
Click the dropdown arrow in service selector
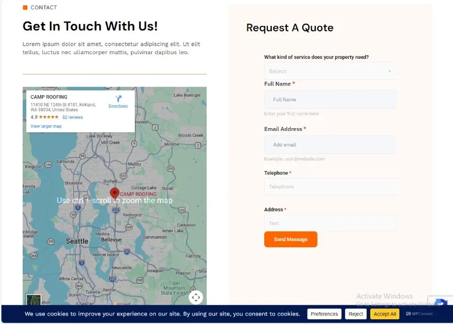point(389,71)
